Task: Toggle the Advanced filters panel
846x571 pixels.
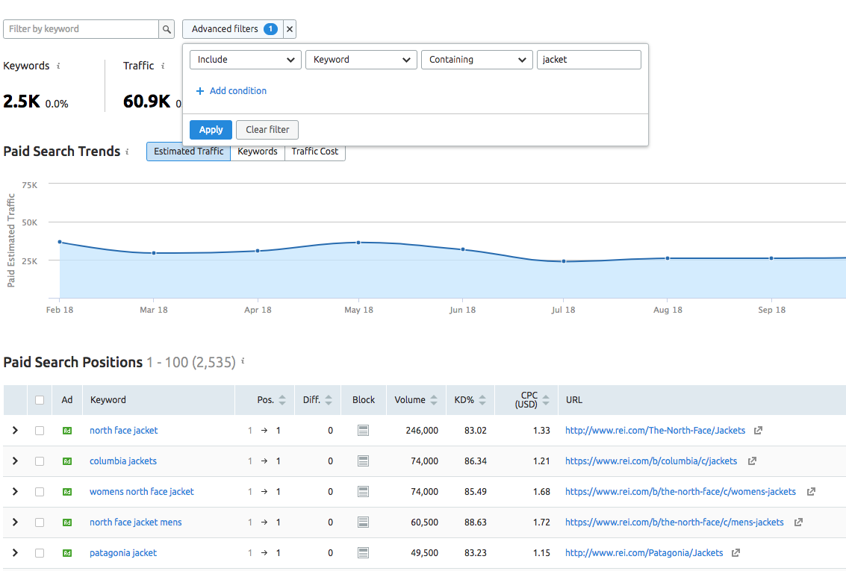Action: click(x=233, y=29)
